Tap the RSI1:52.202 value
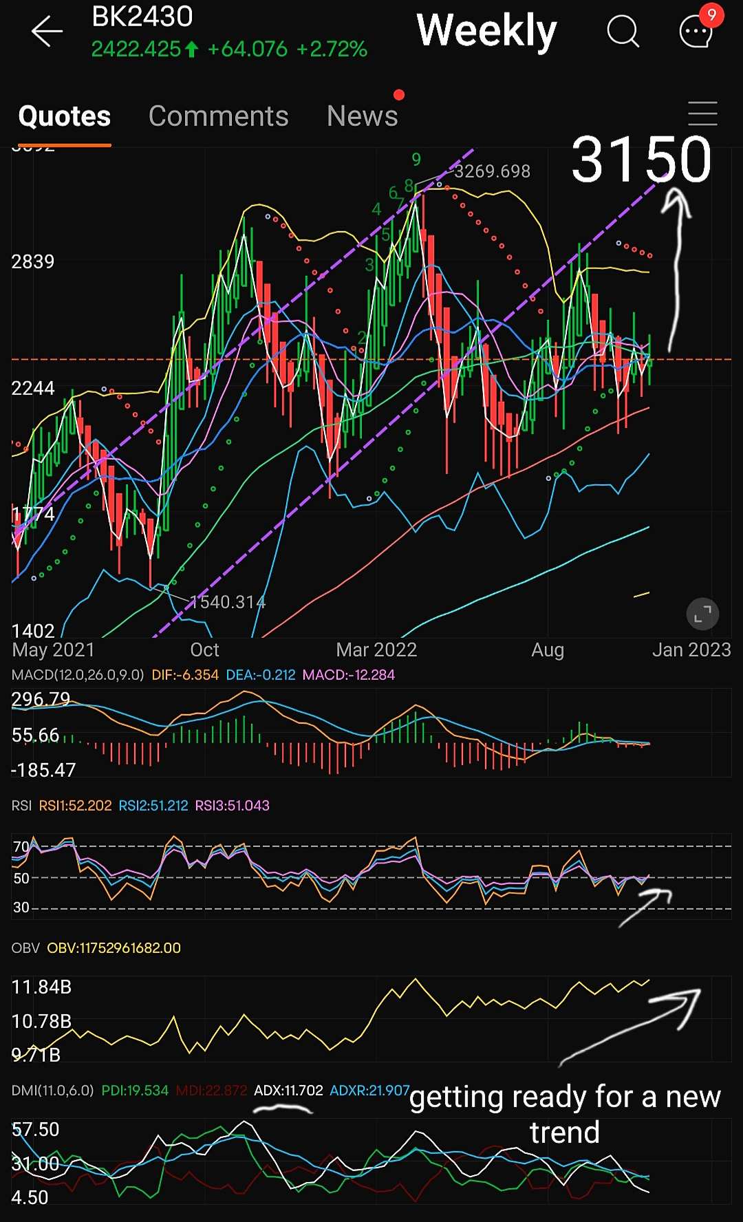Screen dimensions: 743x1222 [75, 806]
